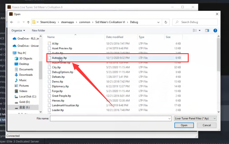Screen dimensions: 229x144
Task: Sort files by Date modified column
Action: [114, 37]
